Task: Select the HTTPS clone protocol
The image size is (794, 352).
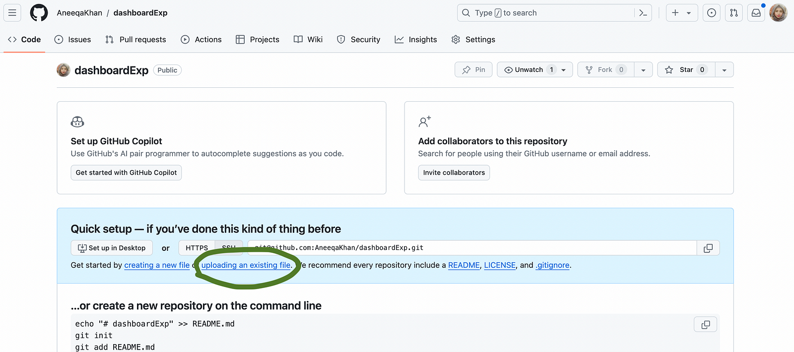Action: (197, 248)
